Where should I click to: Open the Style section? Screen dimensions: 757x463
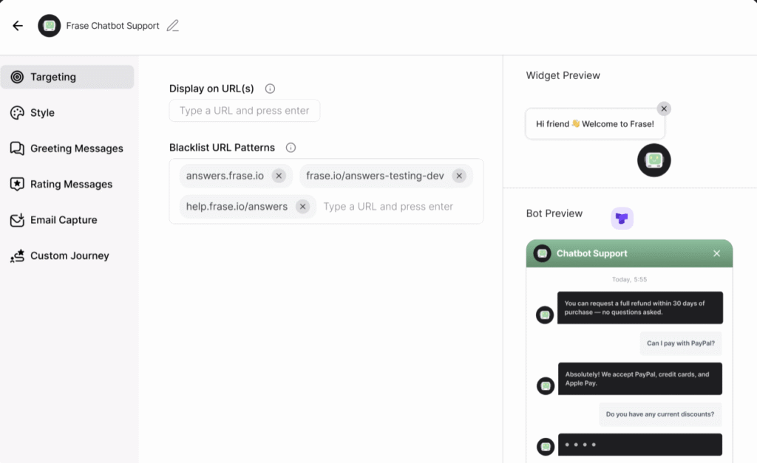pos(67,113)
